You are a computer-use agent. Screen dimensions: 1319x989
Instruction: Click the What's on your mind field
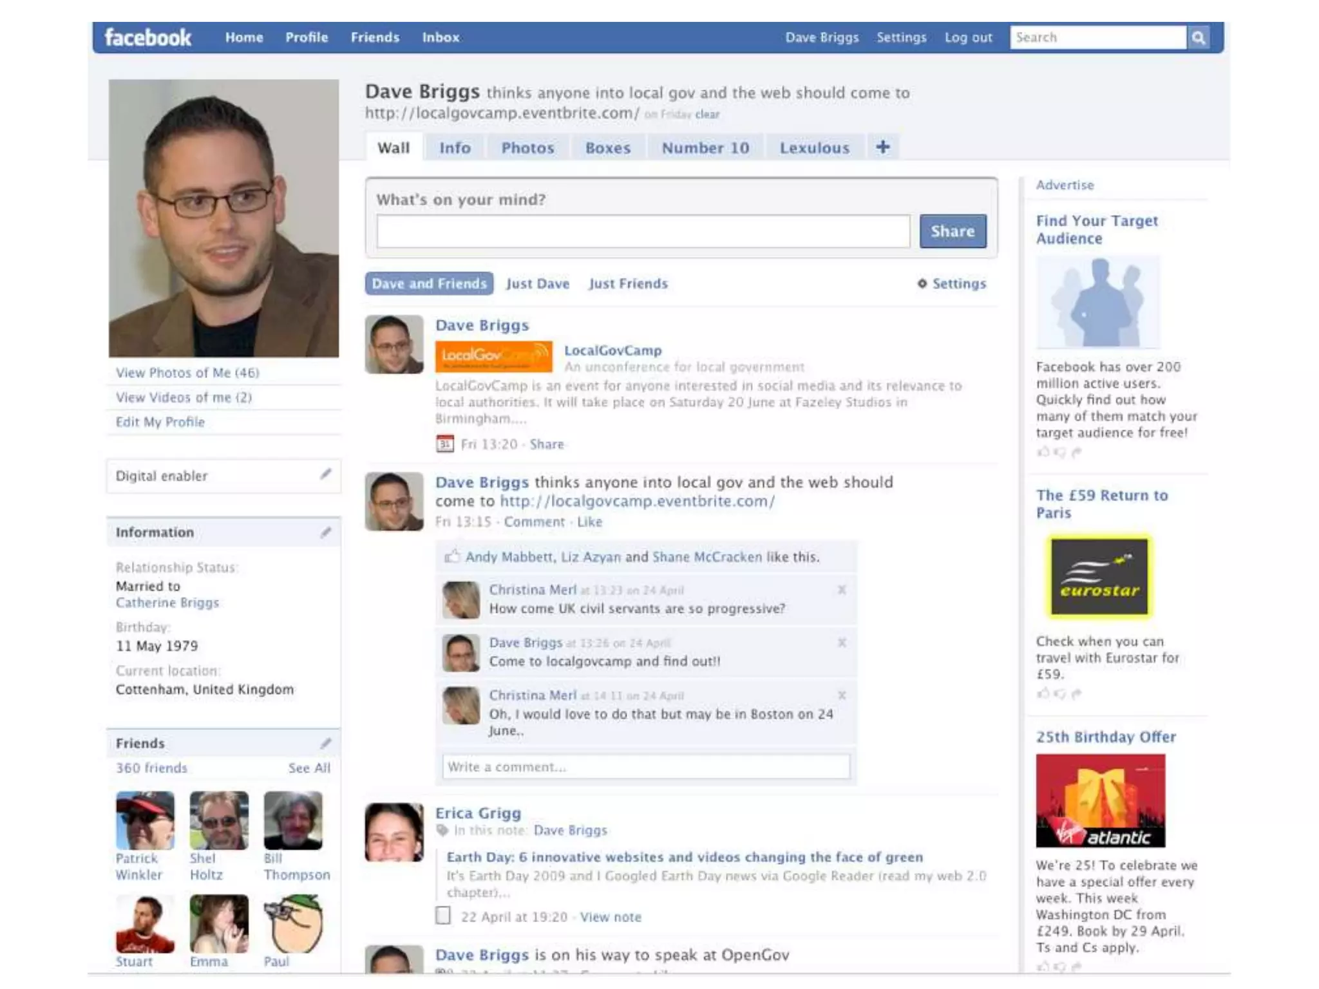[643, 231]
